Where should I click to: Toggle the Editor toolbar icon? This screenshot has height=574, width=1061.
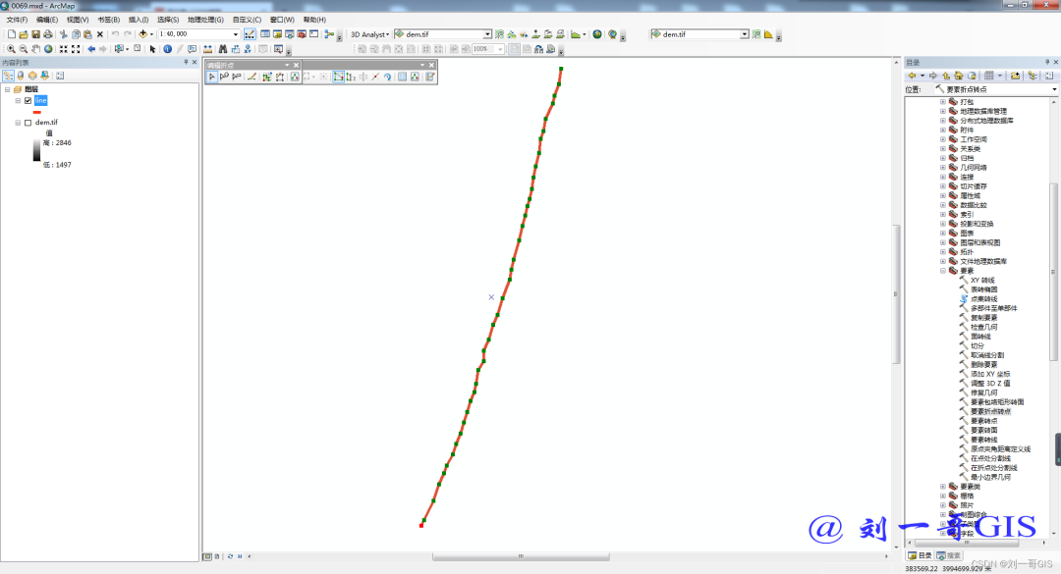[250, 33]
